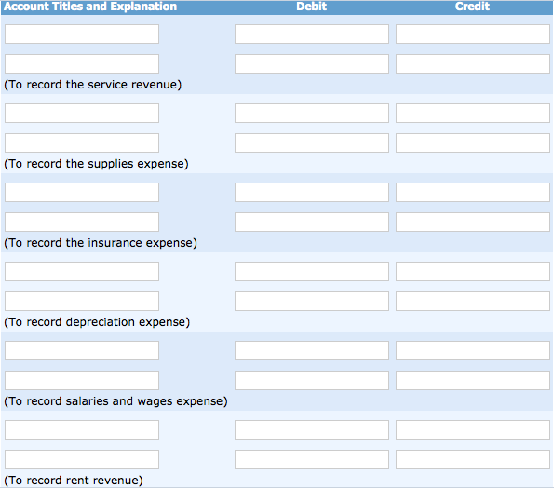Focus first account title field for insurance expense
Screen dimensions: 554x488
82,192
